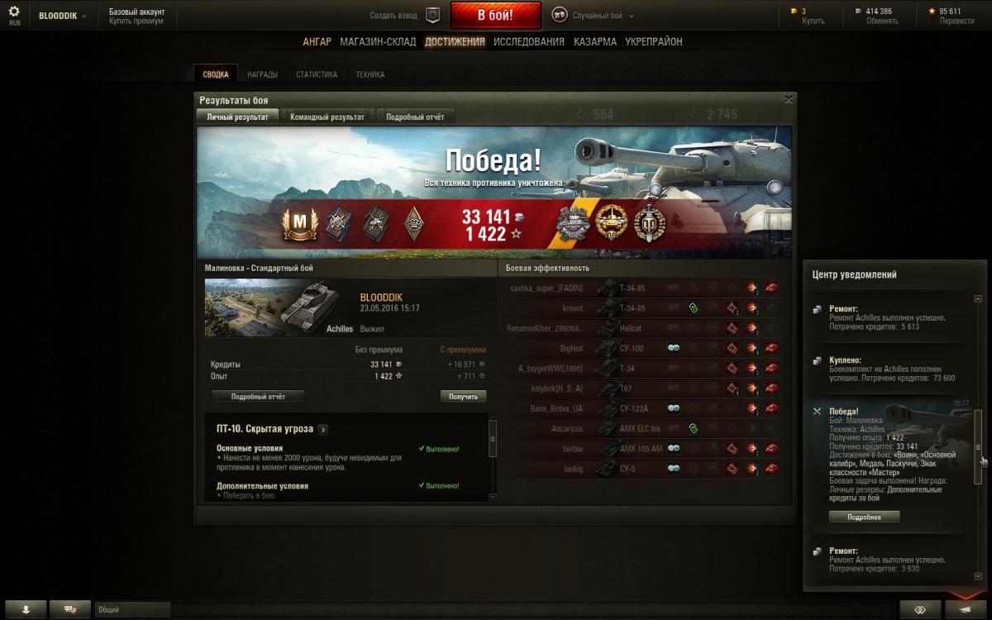Open the Подробный отчёт tab
992x620 pixels.
click(x=416, y=117)
